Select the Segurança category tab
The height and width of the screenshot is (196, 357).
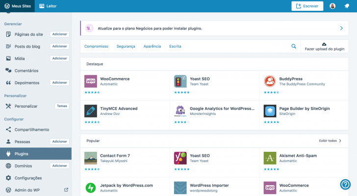tap(126, 46)
